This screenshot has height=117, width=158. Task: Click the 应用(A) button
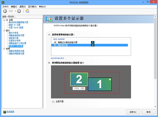tap(133, 112)
